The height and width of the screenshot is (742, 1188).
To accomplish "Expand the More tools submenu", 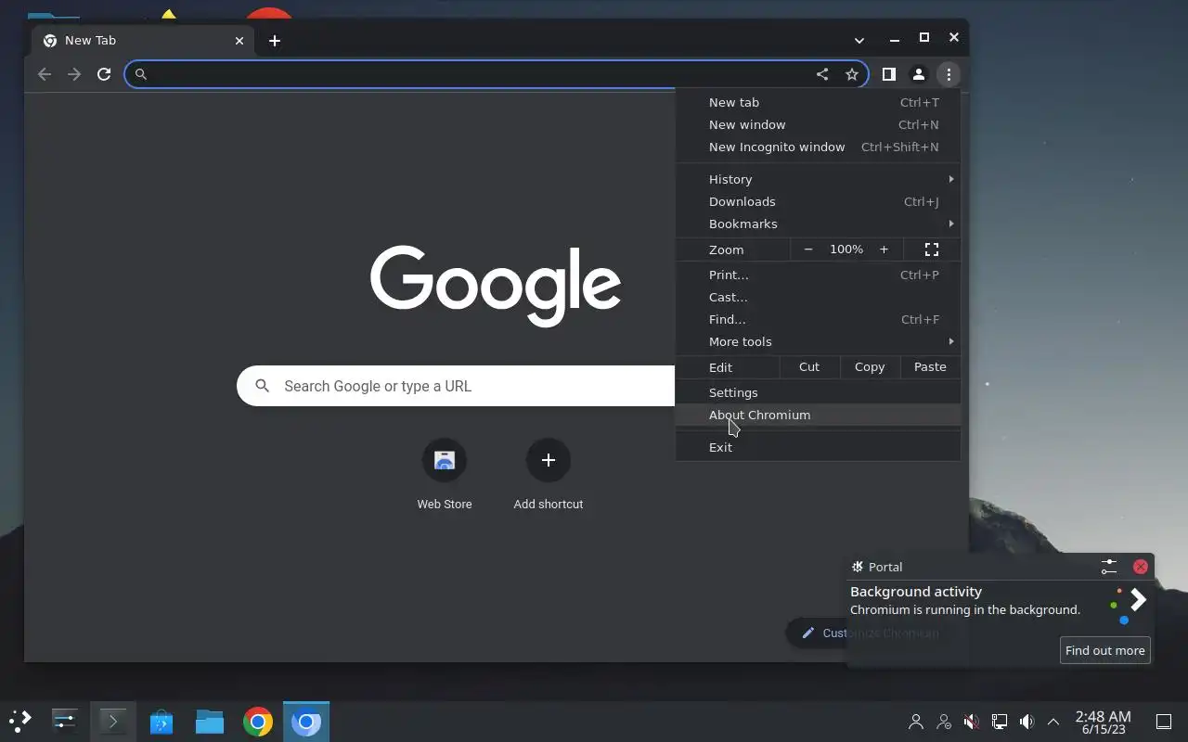I will click(818, 341).
